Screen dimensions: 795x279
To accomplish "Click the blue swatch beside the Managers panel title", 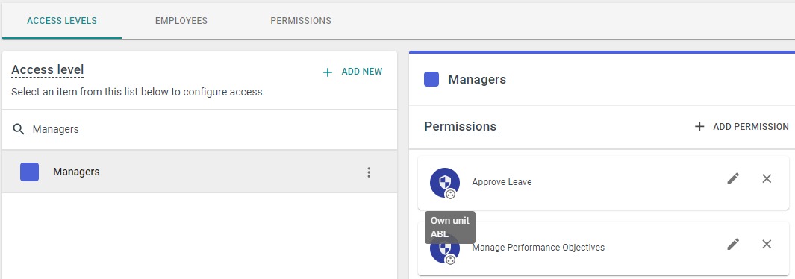I will (431, 80).
